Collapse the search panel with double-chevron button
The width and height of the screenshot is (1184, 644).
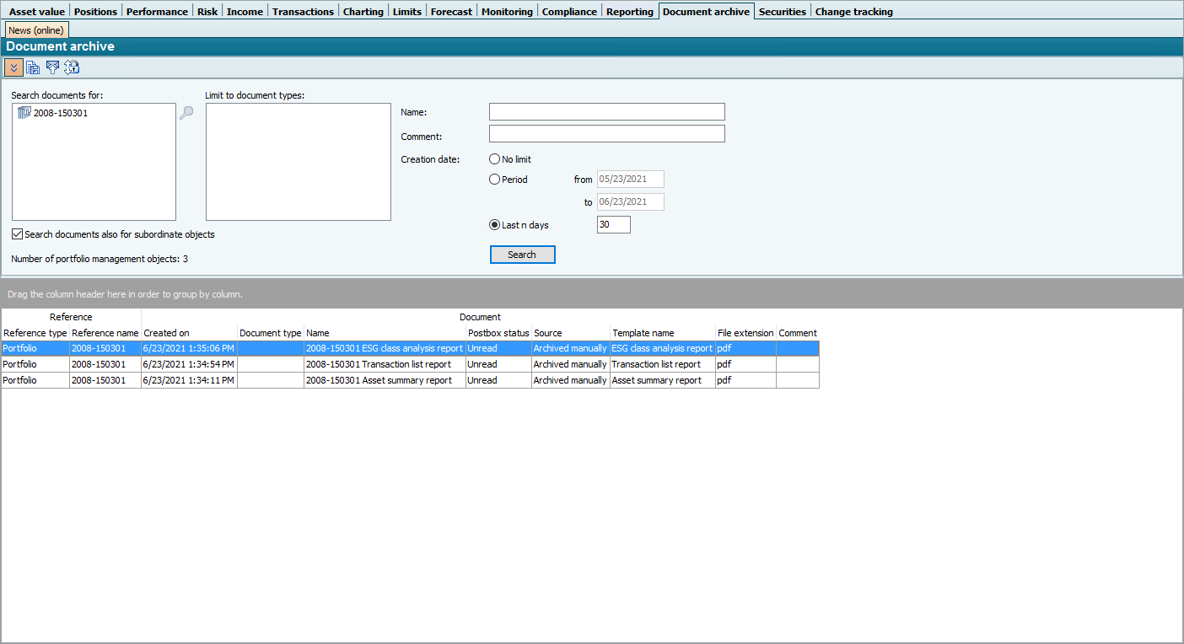click(13, 67)
